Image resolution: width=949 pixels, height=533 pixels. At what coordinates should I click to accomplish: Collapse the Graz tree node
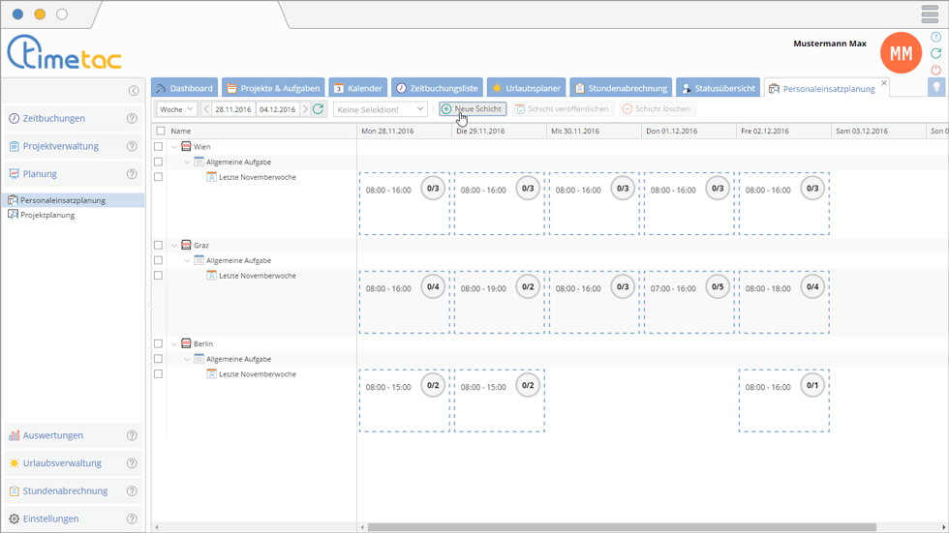[175, 246]
